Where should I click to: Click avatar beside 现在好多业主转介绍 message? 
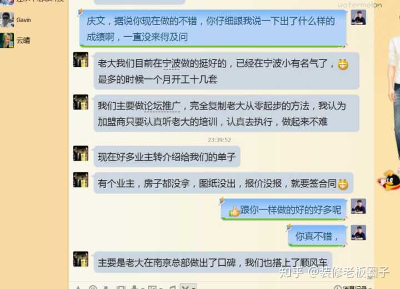click(81, 153)
